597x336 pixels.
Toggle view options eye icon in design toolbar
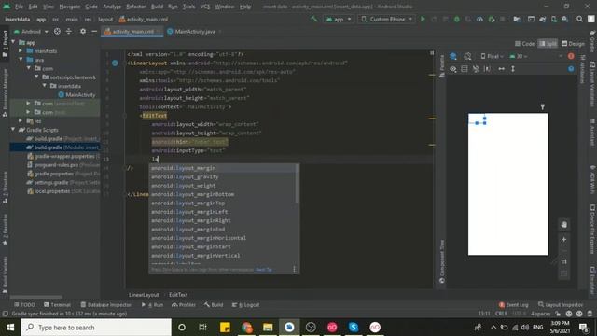click(x=453, y=69)
